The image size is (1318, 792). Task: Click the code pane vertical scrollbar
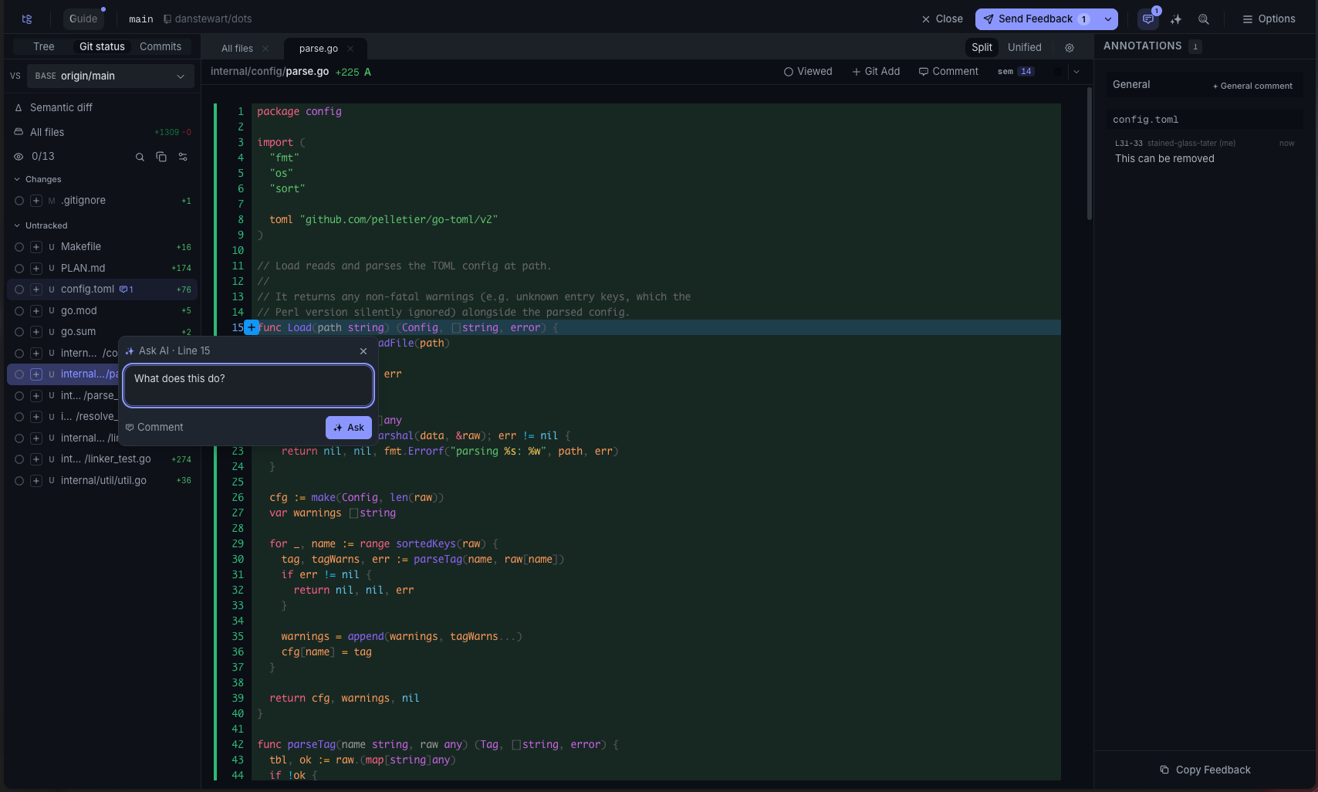pos(1090,154)
